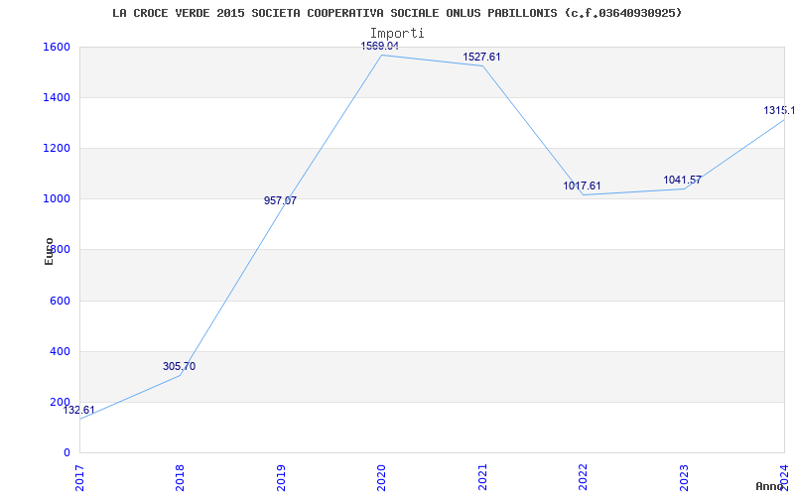Click the y-axis tick label 0
Viewport: 794px width, 496px height.
pyautogui.click(x=66, y=452)
